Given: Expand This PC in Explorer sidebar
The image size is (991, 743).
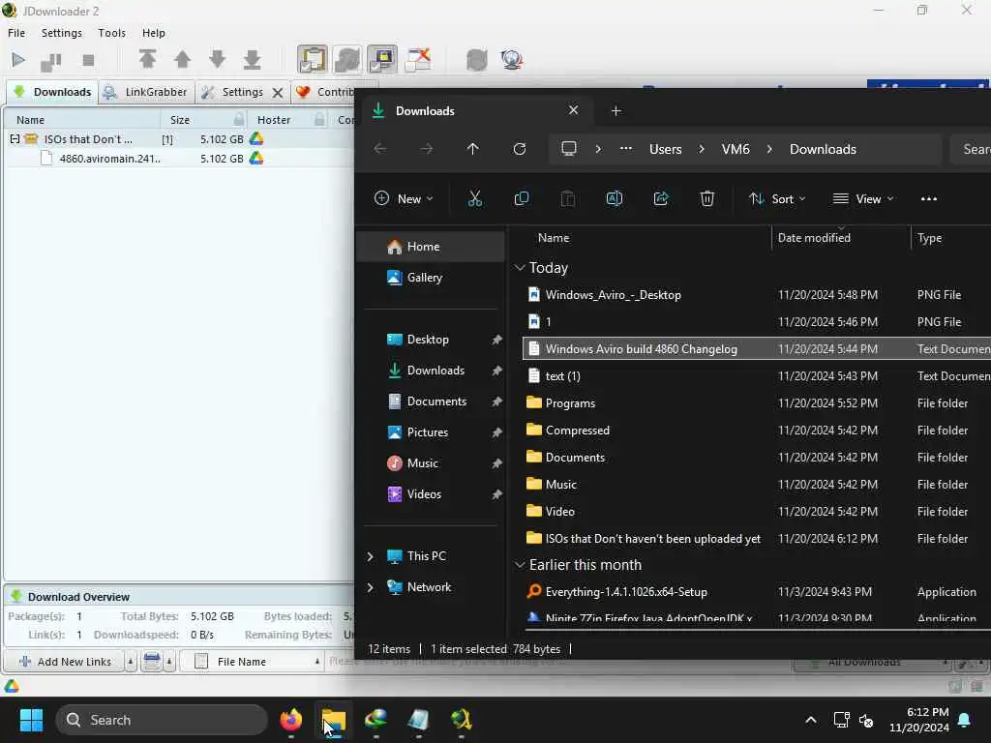Looking at the screenshot, I should (371, 556).
